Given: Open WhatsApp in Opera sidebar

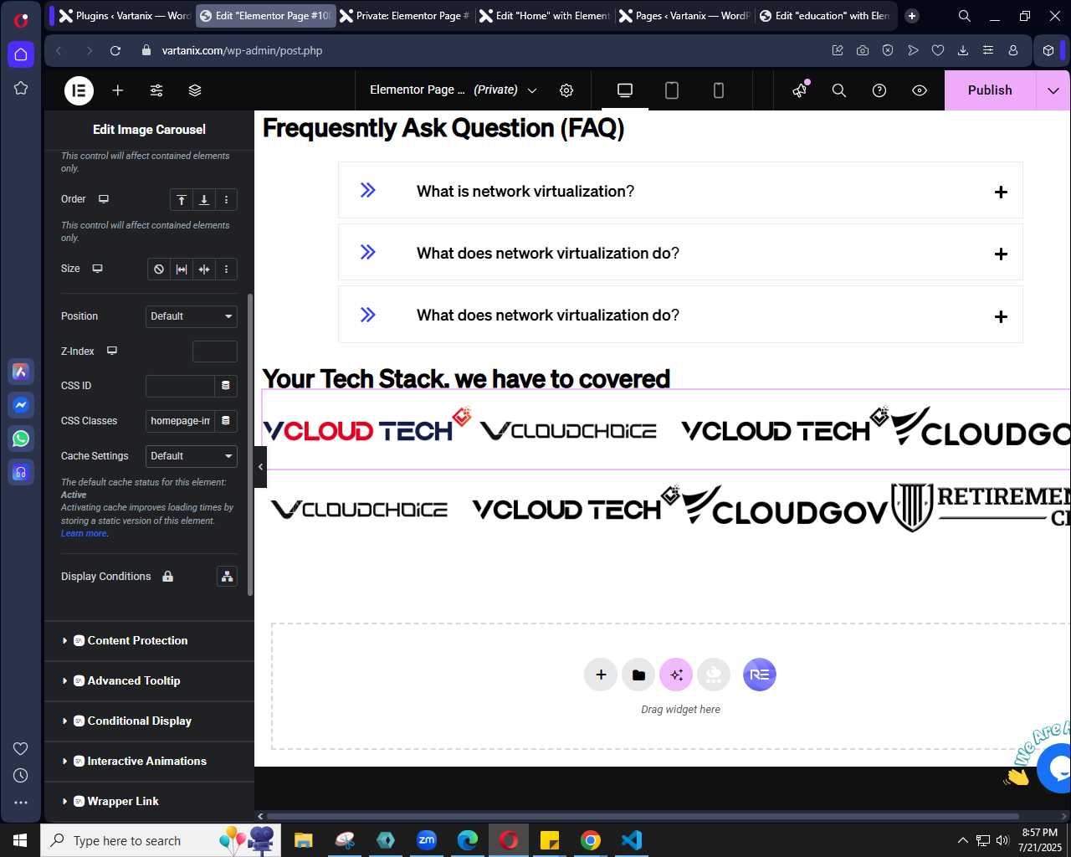Looking at the screenshot, I should [21, 439].
